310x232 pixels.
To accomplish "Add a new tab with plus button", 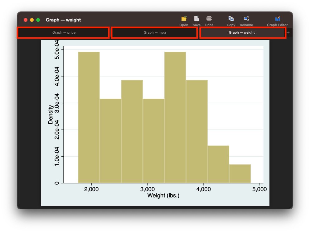I will point(288,33).
